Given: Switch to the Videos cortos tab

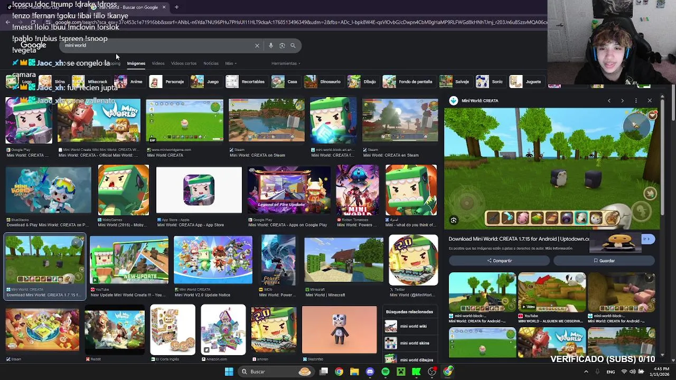Looking at the screenshot, I should (184, 63).
